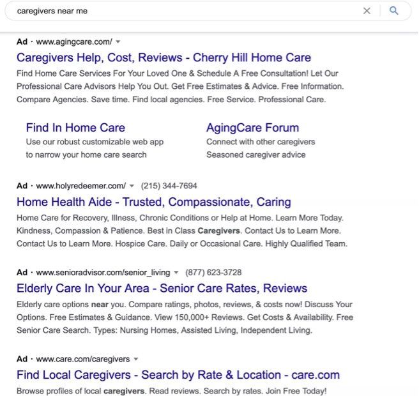Click the Ad label on agingcare result
419x396 pixels.
pos(22,42)
